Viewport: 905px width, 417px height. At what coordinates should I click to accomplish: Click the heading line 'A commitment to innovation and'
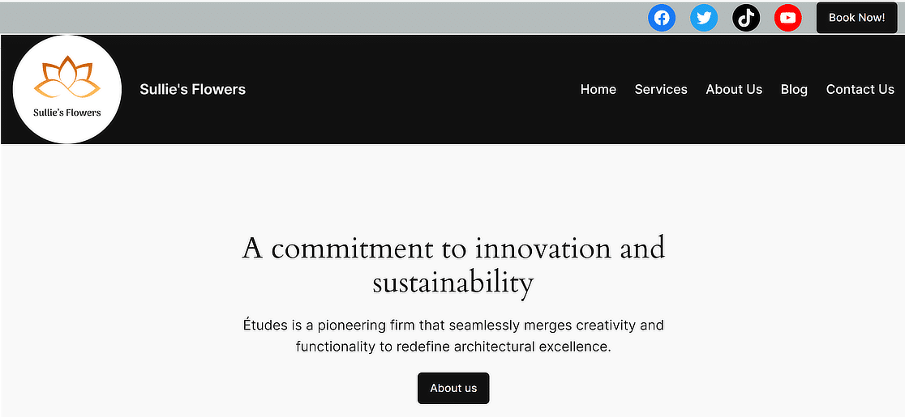(452, 248)
